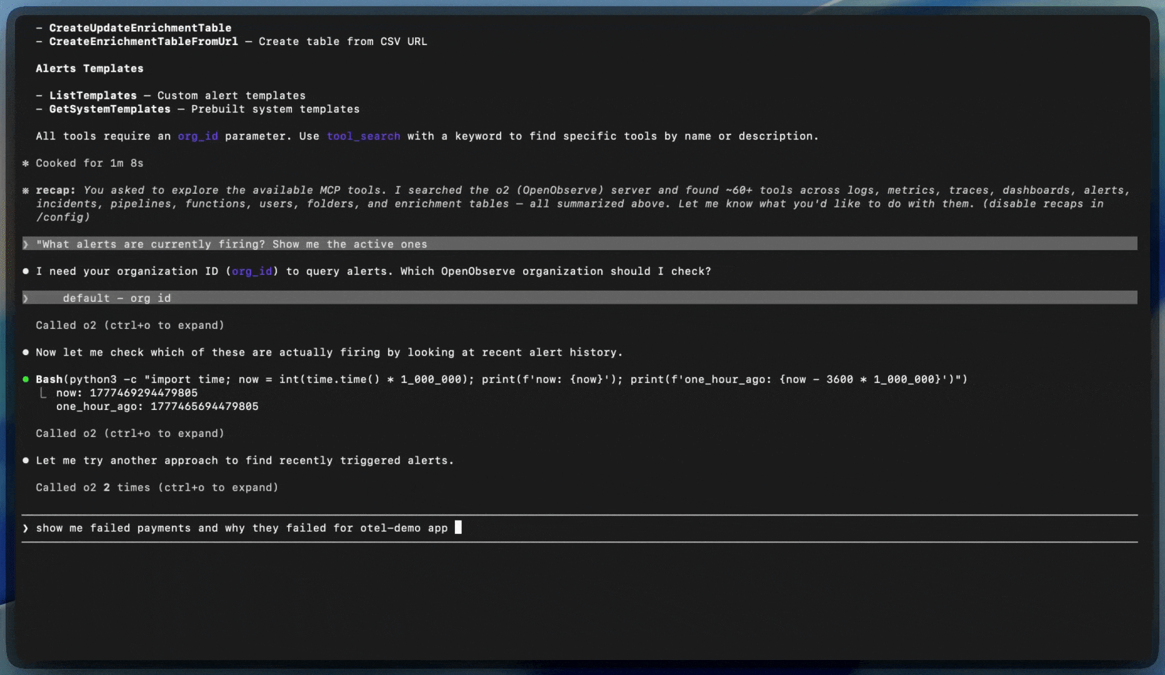Select the 'What alerts are currently firing?' prompt row

pos(579,244)
